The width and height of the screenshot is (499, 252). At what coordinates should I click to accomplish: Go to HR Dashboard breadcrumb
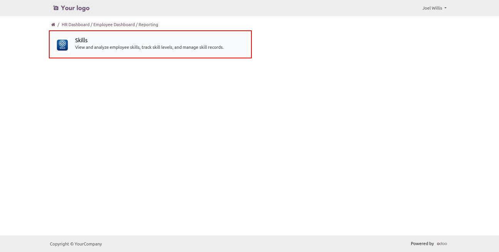[x=75, y=25]
